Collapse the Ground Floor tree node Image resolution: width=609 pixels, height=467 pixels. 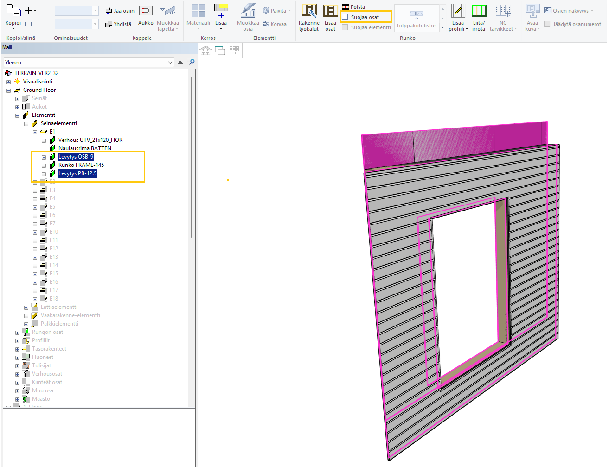click(8, 90)
